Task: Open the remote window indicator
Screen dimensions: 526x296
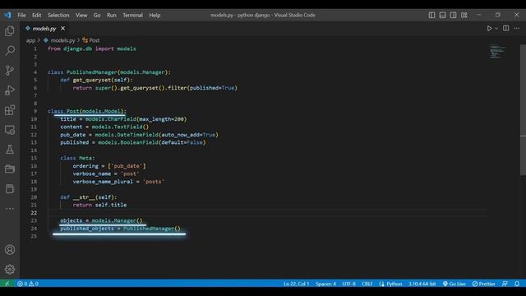Action: click(x=7, y=284)
